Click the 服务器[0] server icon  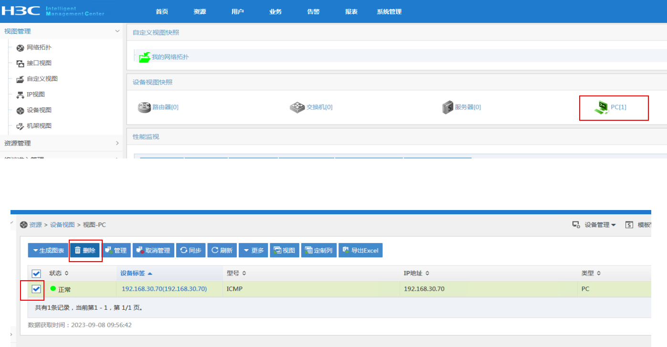[447, 107]
